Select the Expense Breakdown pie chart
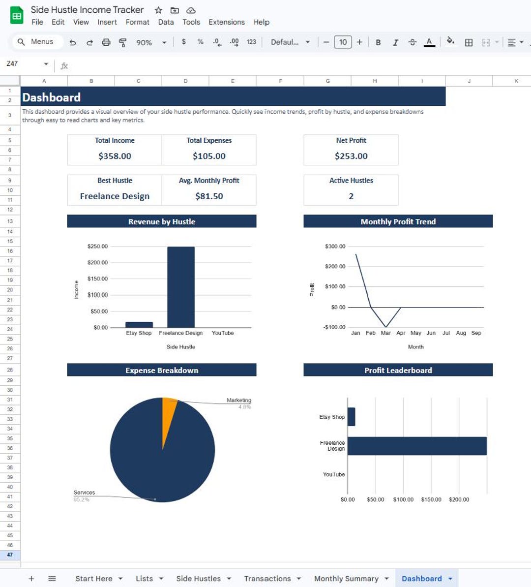The width and height of the screenshot is (531, 587). (162, 450)
